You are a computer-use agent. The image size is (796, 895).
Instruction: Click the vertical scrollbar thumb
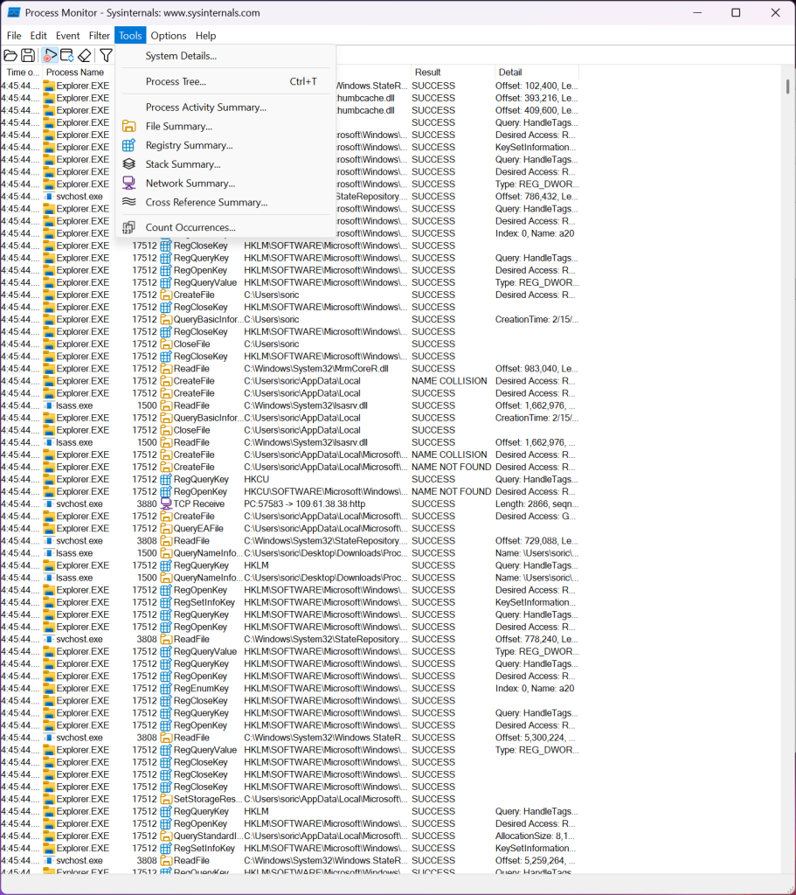pyautogui.click(x=787, y=87)
